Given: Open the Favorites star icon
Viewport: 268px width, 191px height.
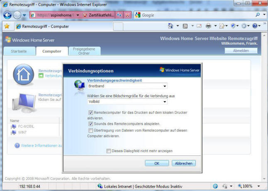Looking at the screenshot, I should (x=7, y=26).
